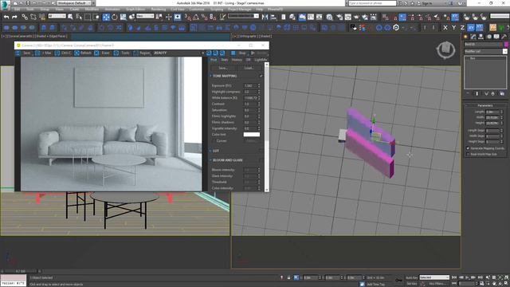Open the selection filter dropdown
This screenshot has height=287, width=510.
57,16
